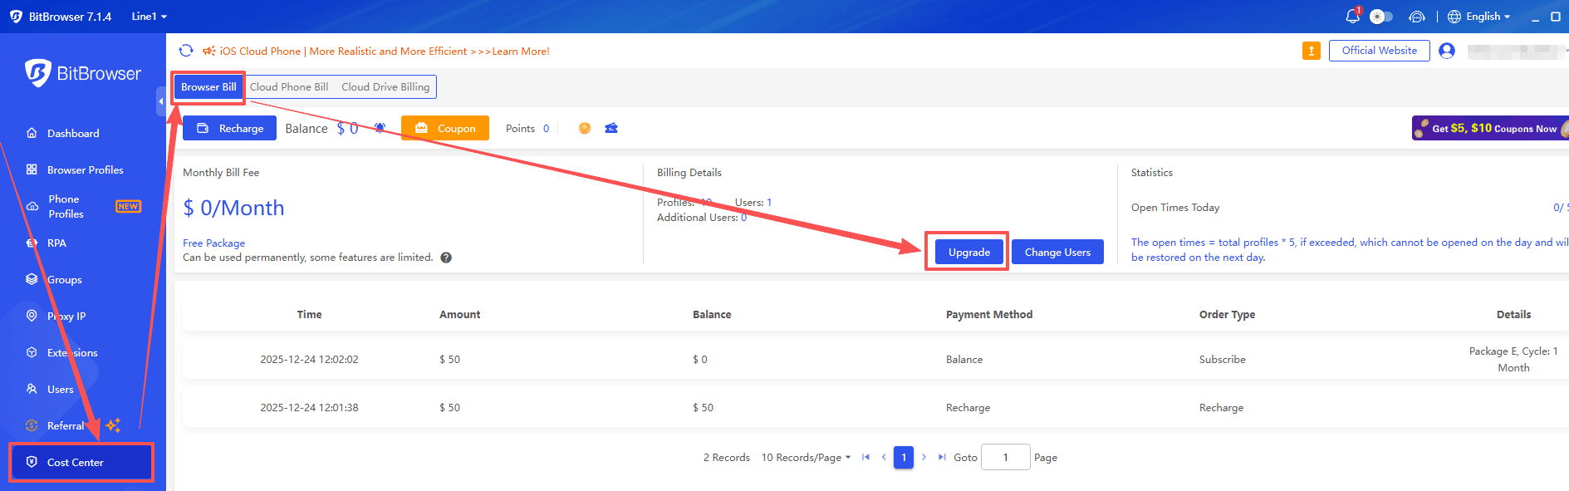Click the Open Times Today label
This screenshot has width=1569, height=491.
point(1175,208)
